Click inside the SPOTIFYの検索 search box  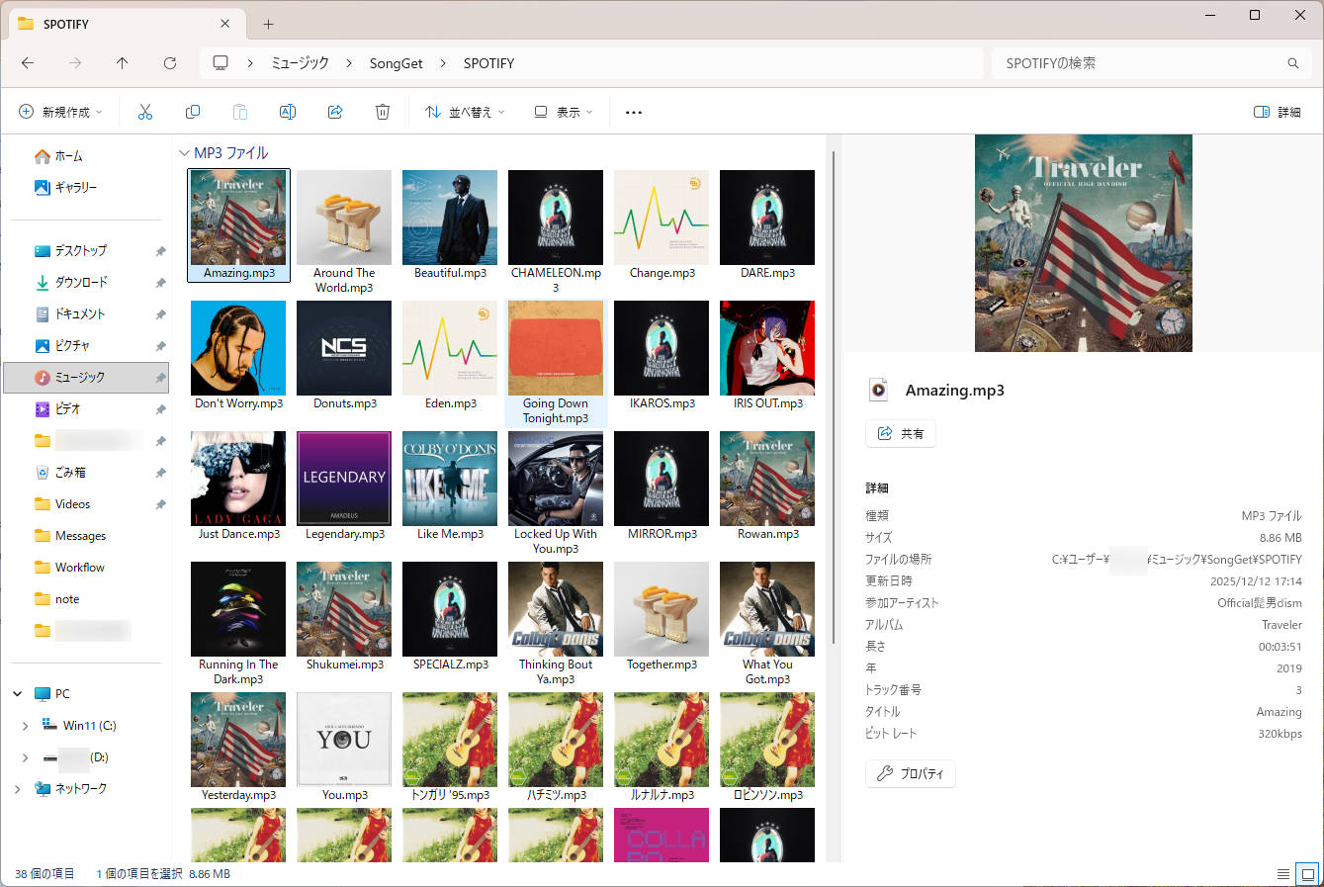[x=1137, y=62]
